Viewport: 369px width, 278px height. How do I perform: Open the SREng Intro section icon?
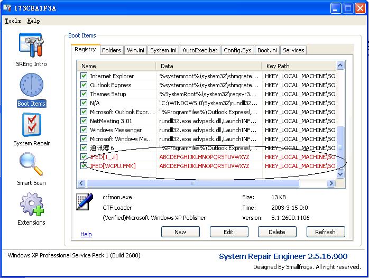[31, 46]
